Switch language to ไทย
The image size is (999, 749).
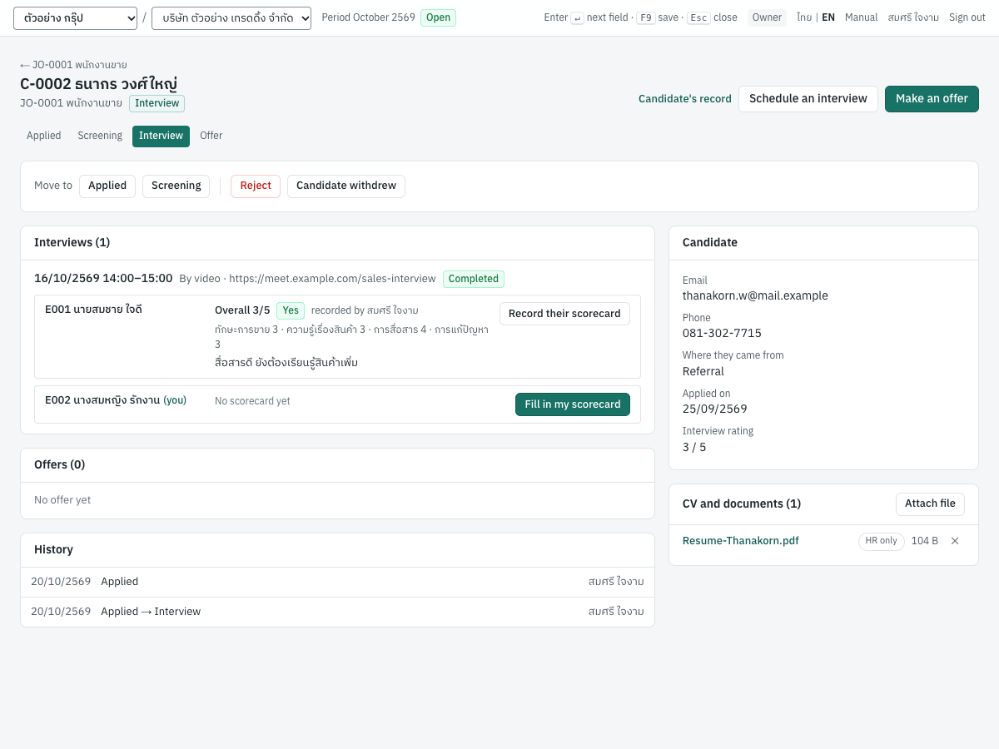pyautogui.click(x=804, y=17)
